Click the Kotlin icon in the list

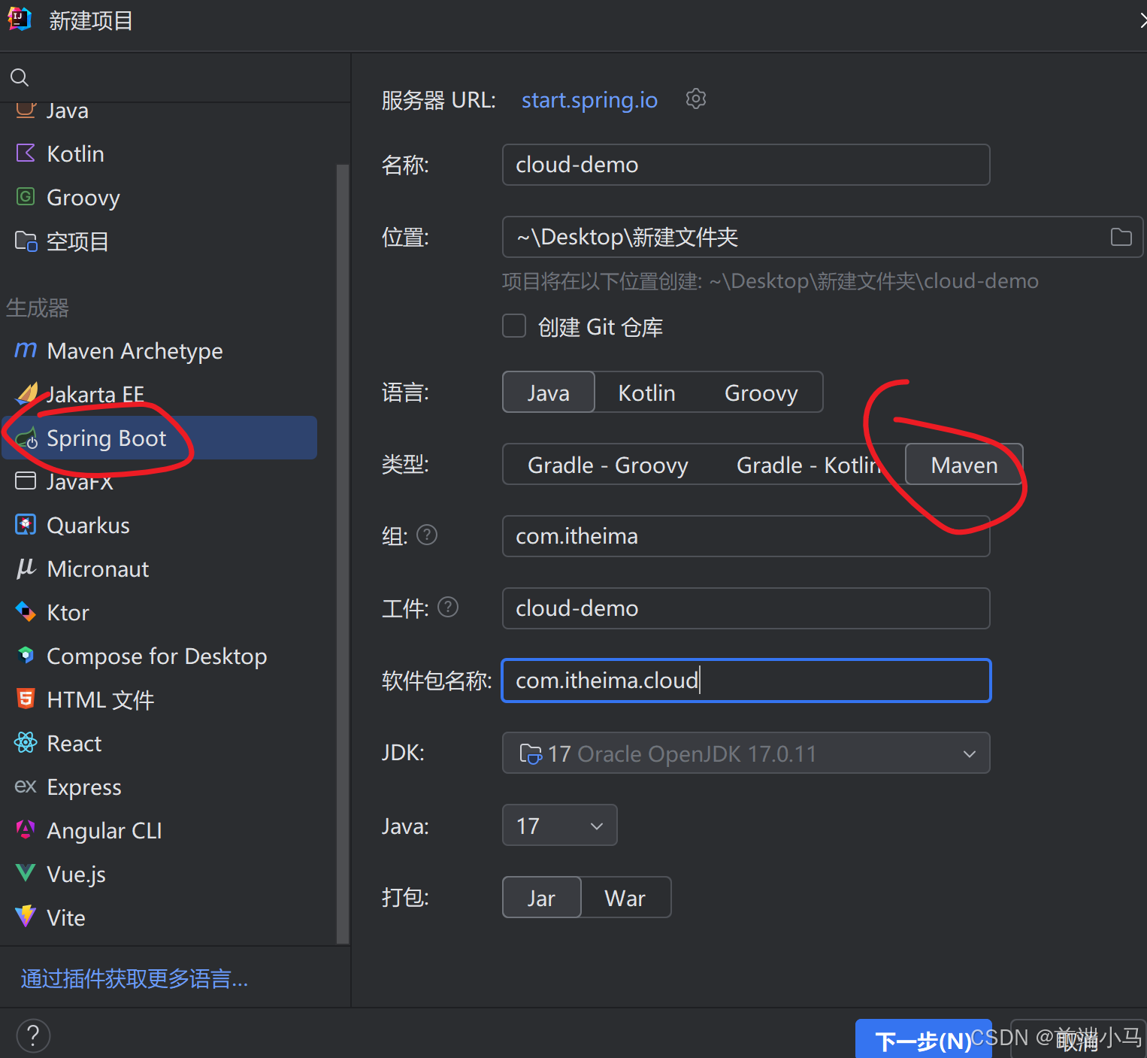(x=26, y=153)
